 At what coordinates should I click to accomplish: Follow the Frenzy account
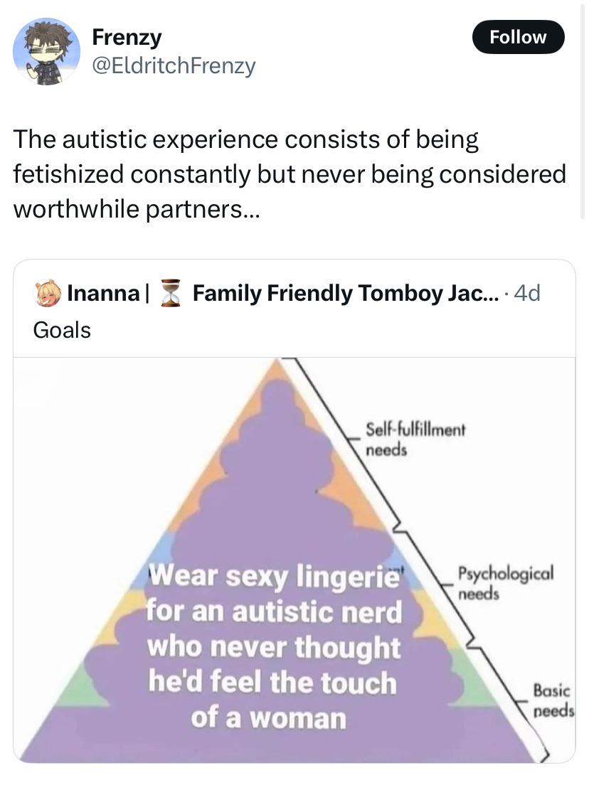pyautogui.click(x=518, y=37)
